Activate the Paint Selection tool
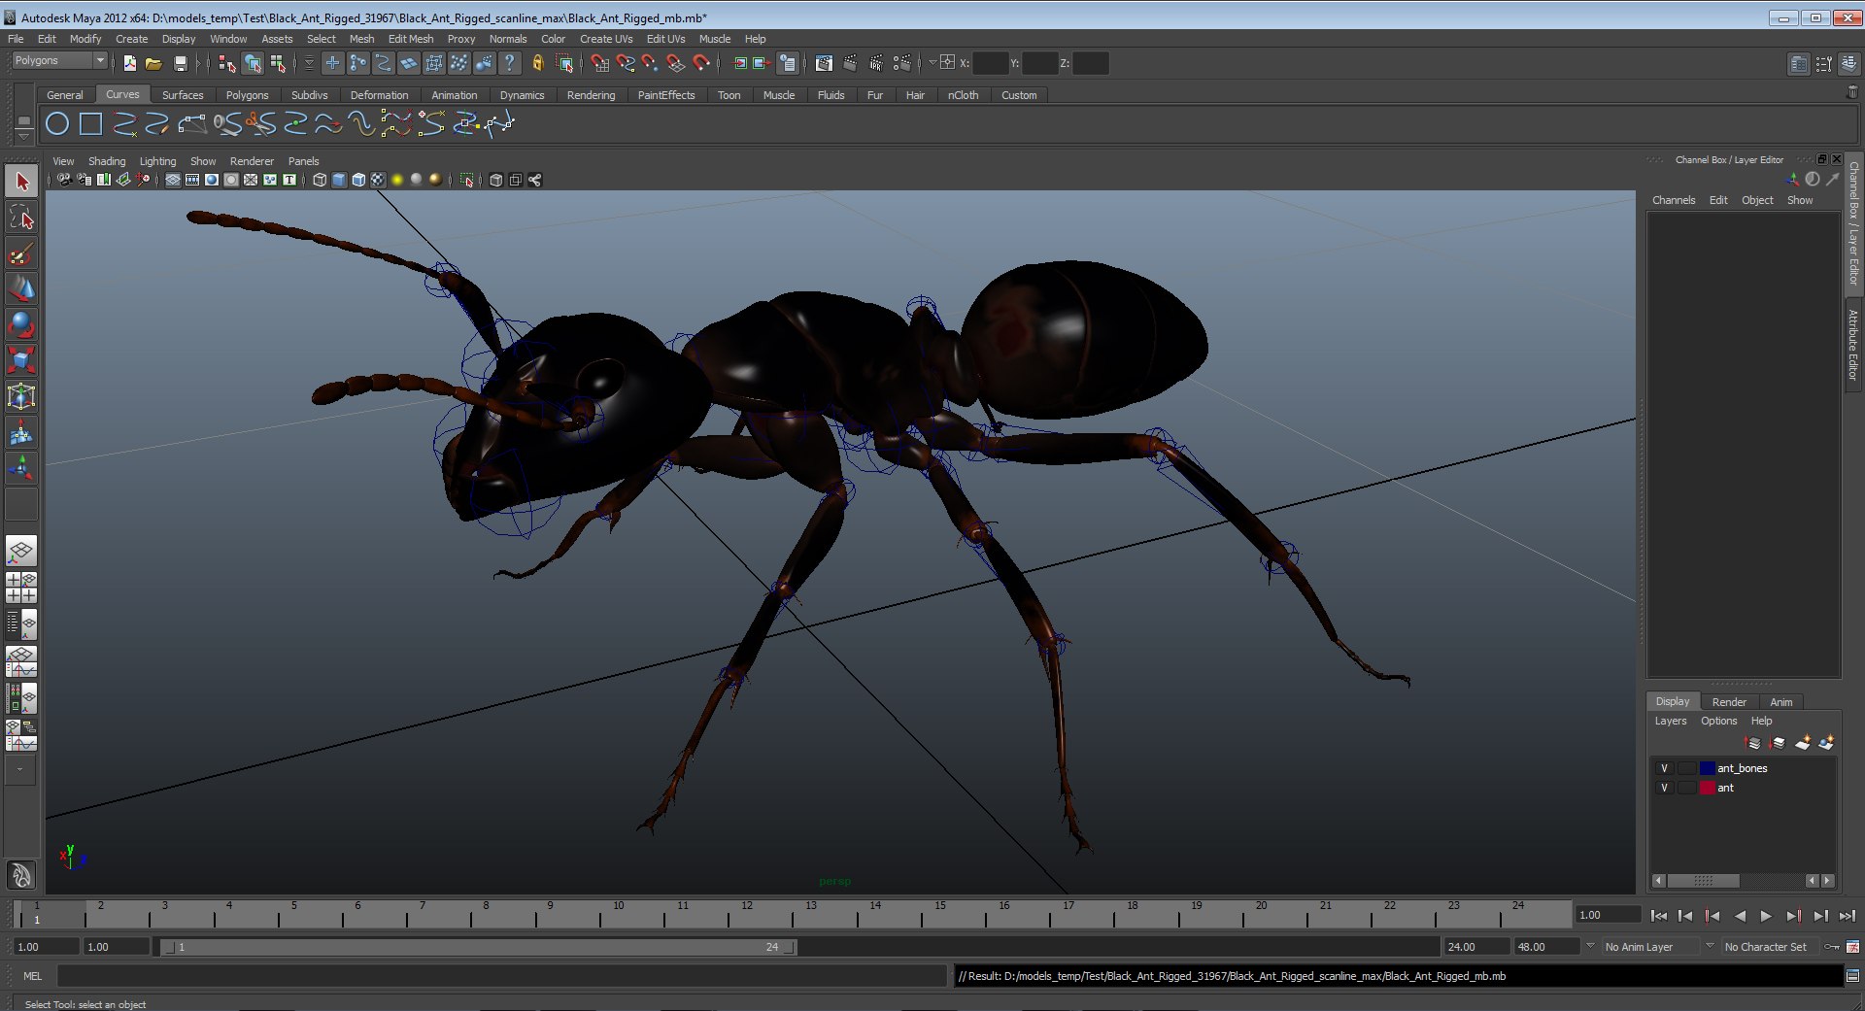 pyautogui.click(x=21, y=254)
